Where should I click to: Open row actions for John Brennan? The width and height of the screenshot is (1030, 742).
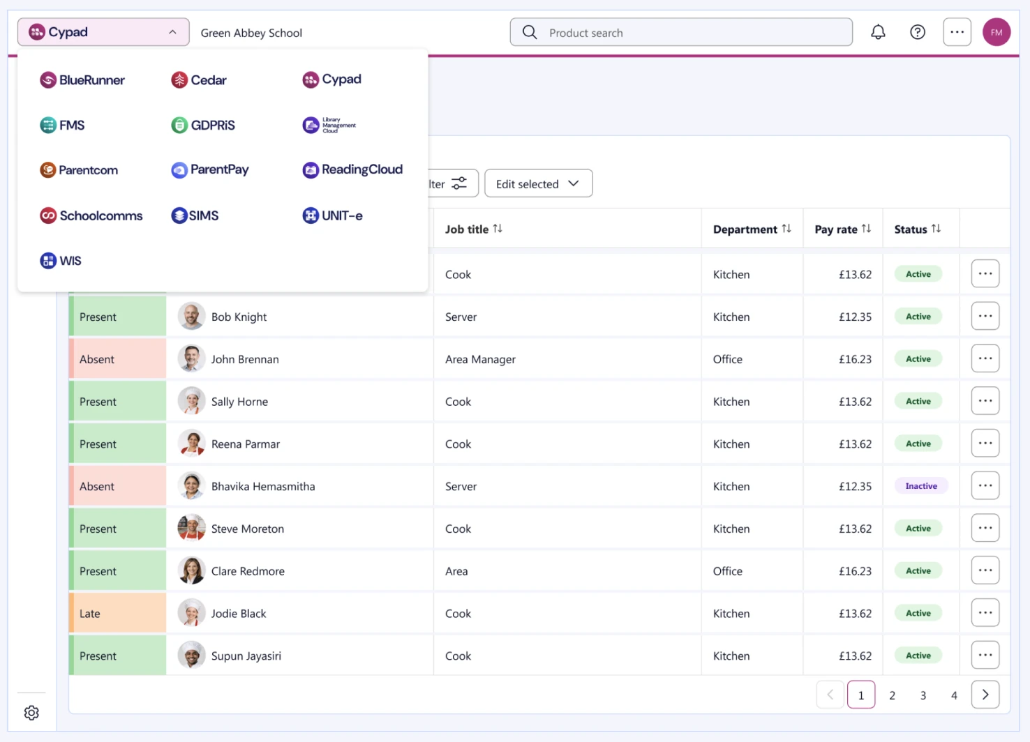985,358
